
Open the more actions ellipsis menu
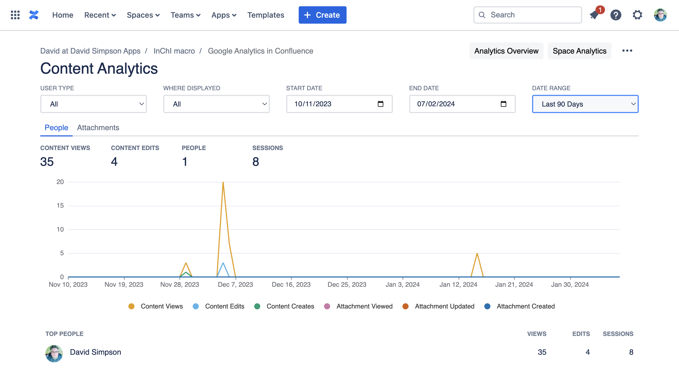tap(627, 51)
